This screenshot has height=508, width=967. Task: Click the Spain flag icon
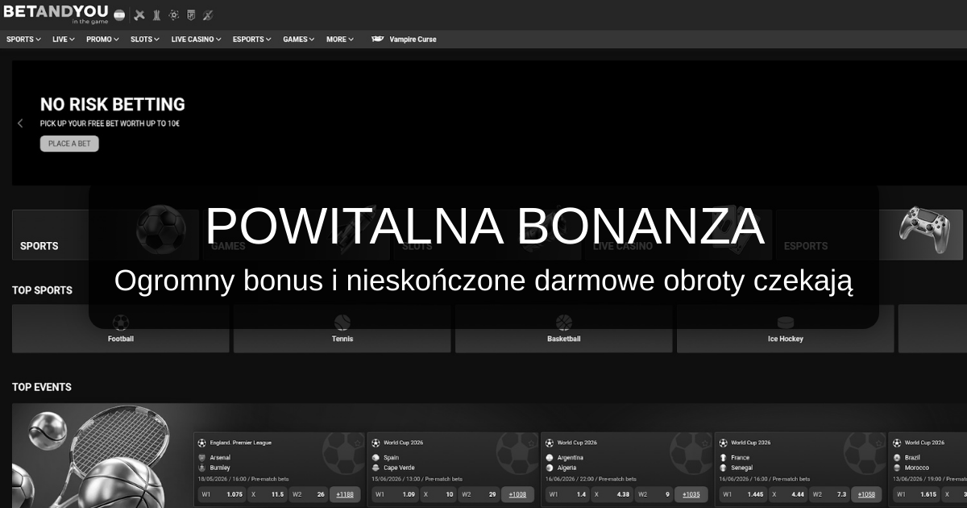coord(376,457)
